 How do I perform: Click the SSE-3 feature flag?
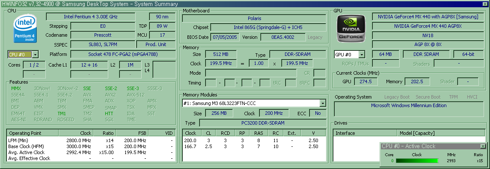click(133, 88)
